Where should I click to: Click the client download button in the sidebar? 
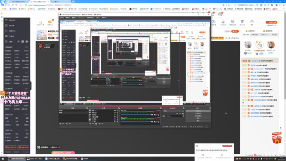pos(11,147)
